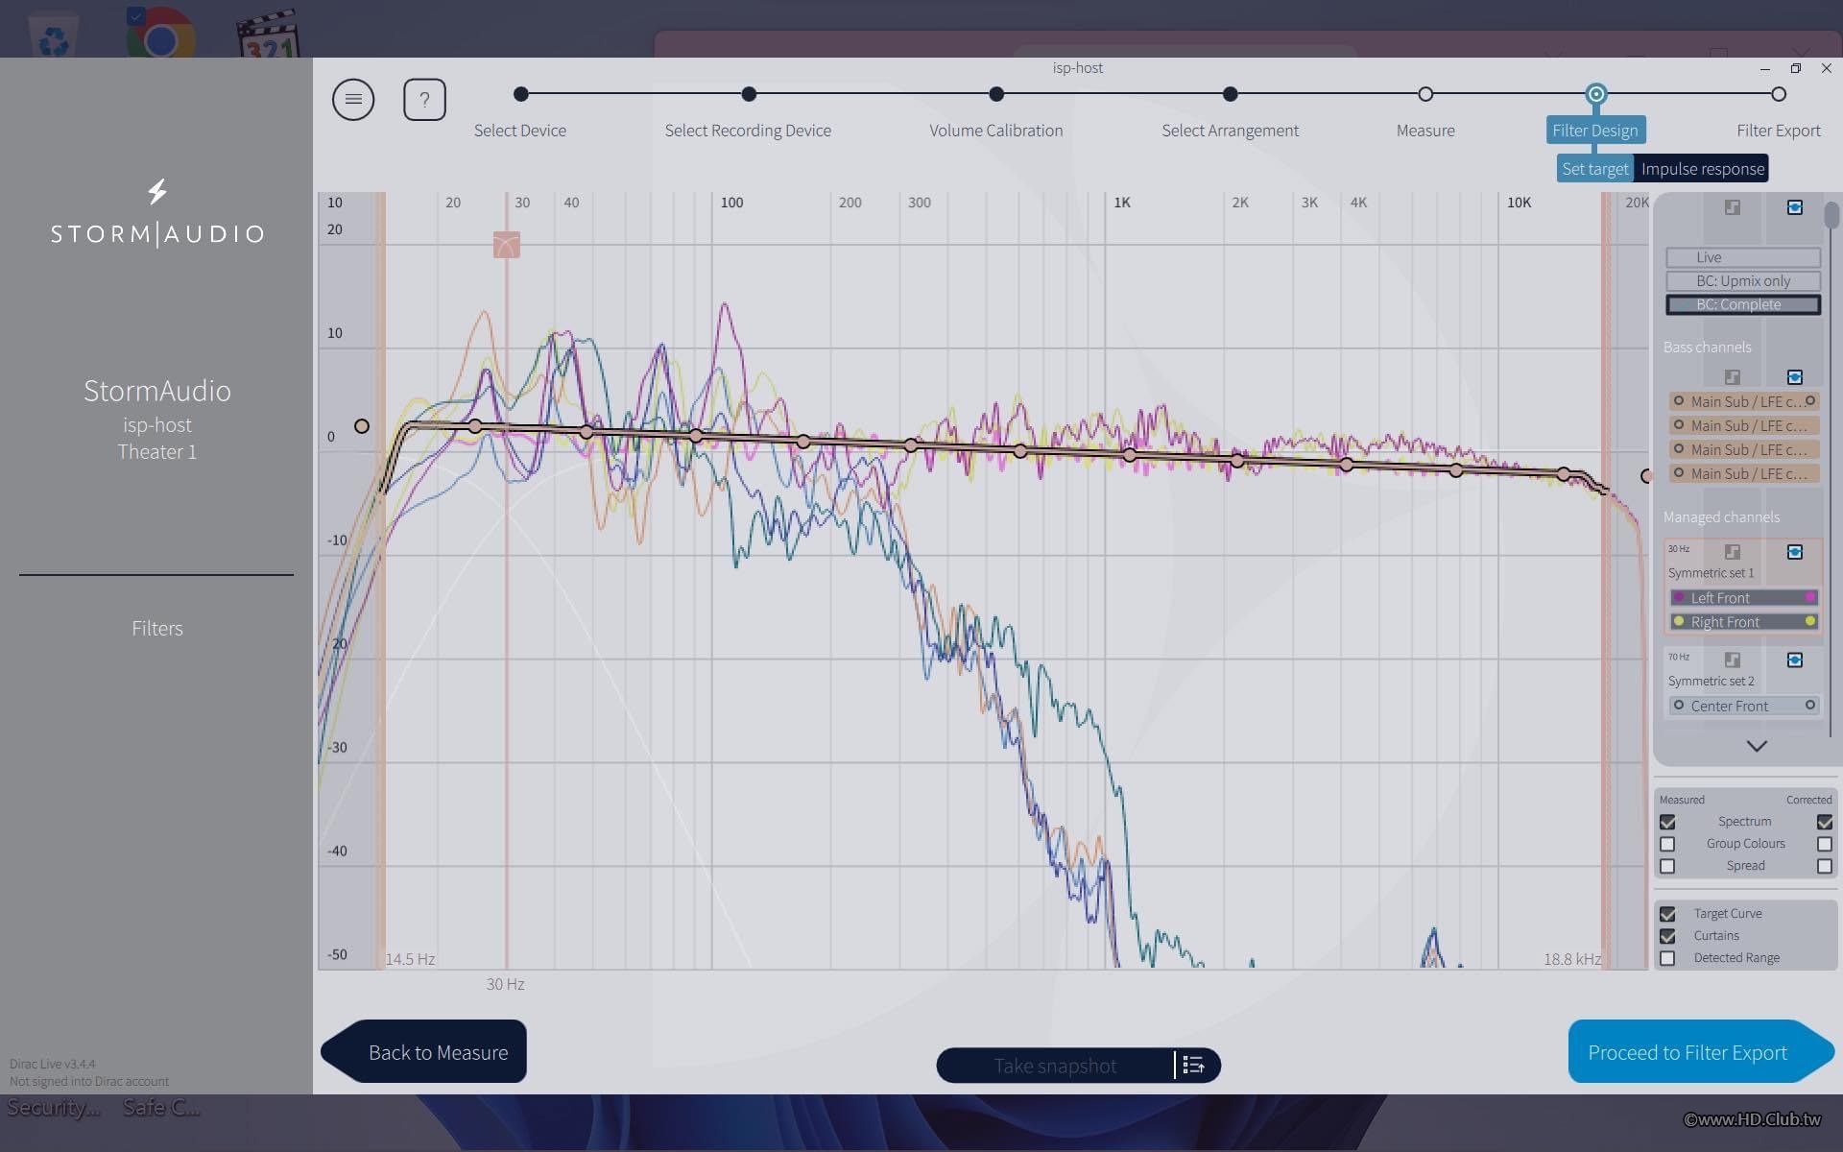Enable Measured Group Colours checkbox
1843x1152 pixels.
[1667, 844]
